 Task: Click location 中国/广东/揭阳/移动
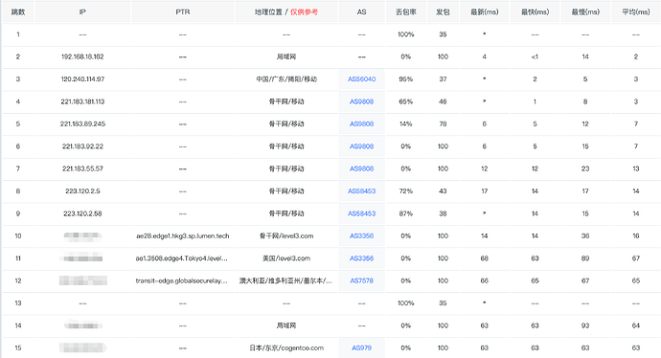(286, 79)
